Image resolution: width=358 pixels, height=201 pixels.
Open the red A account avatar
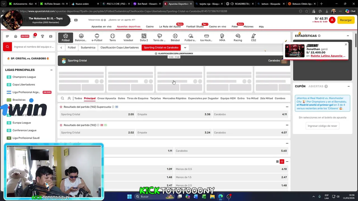point(332,20)
